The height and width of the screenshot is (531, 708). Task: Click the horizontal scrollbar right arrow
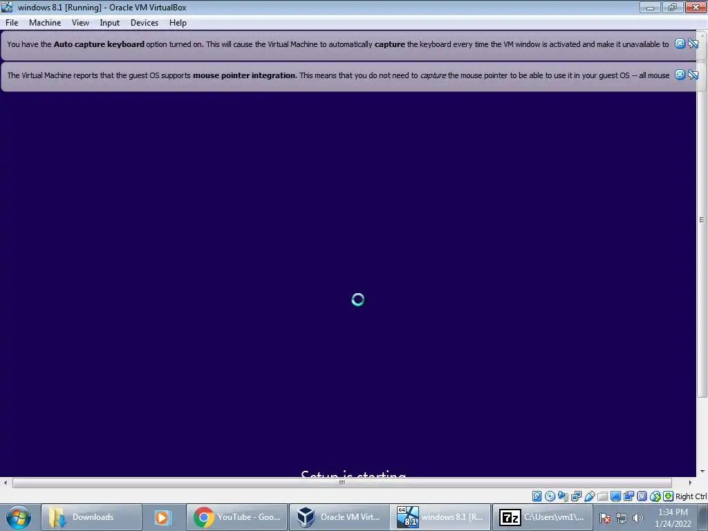coord(690,483)
